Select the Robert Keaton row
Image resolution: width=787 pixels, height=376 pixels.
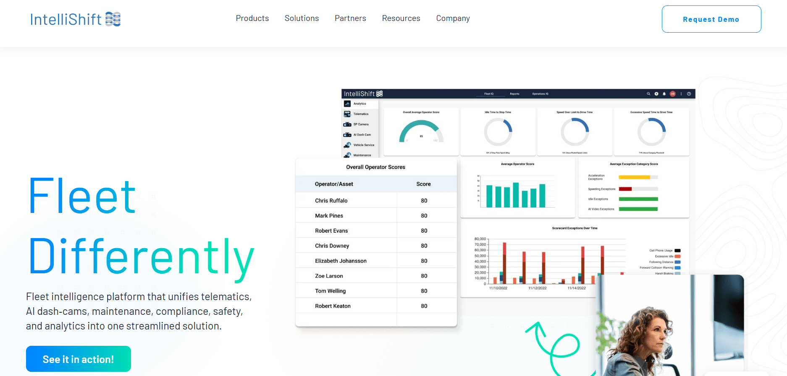click(x=376, y=306)
